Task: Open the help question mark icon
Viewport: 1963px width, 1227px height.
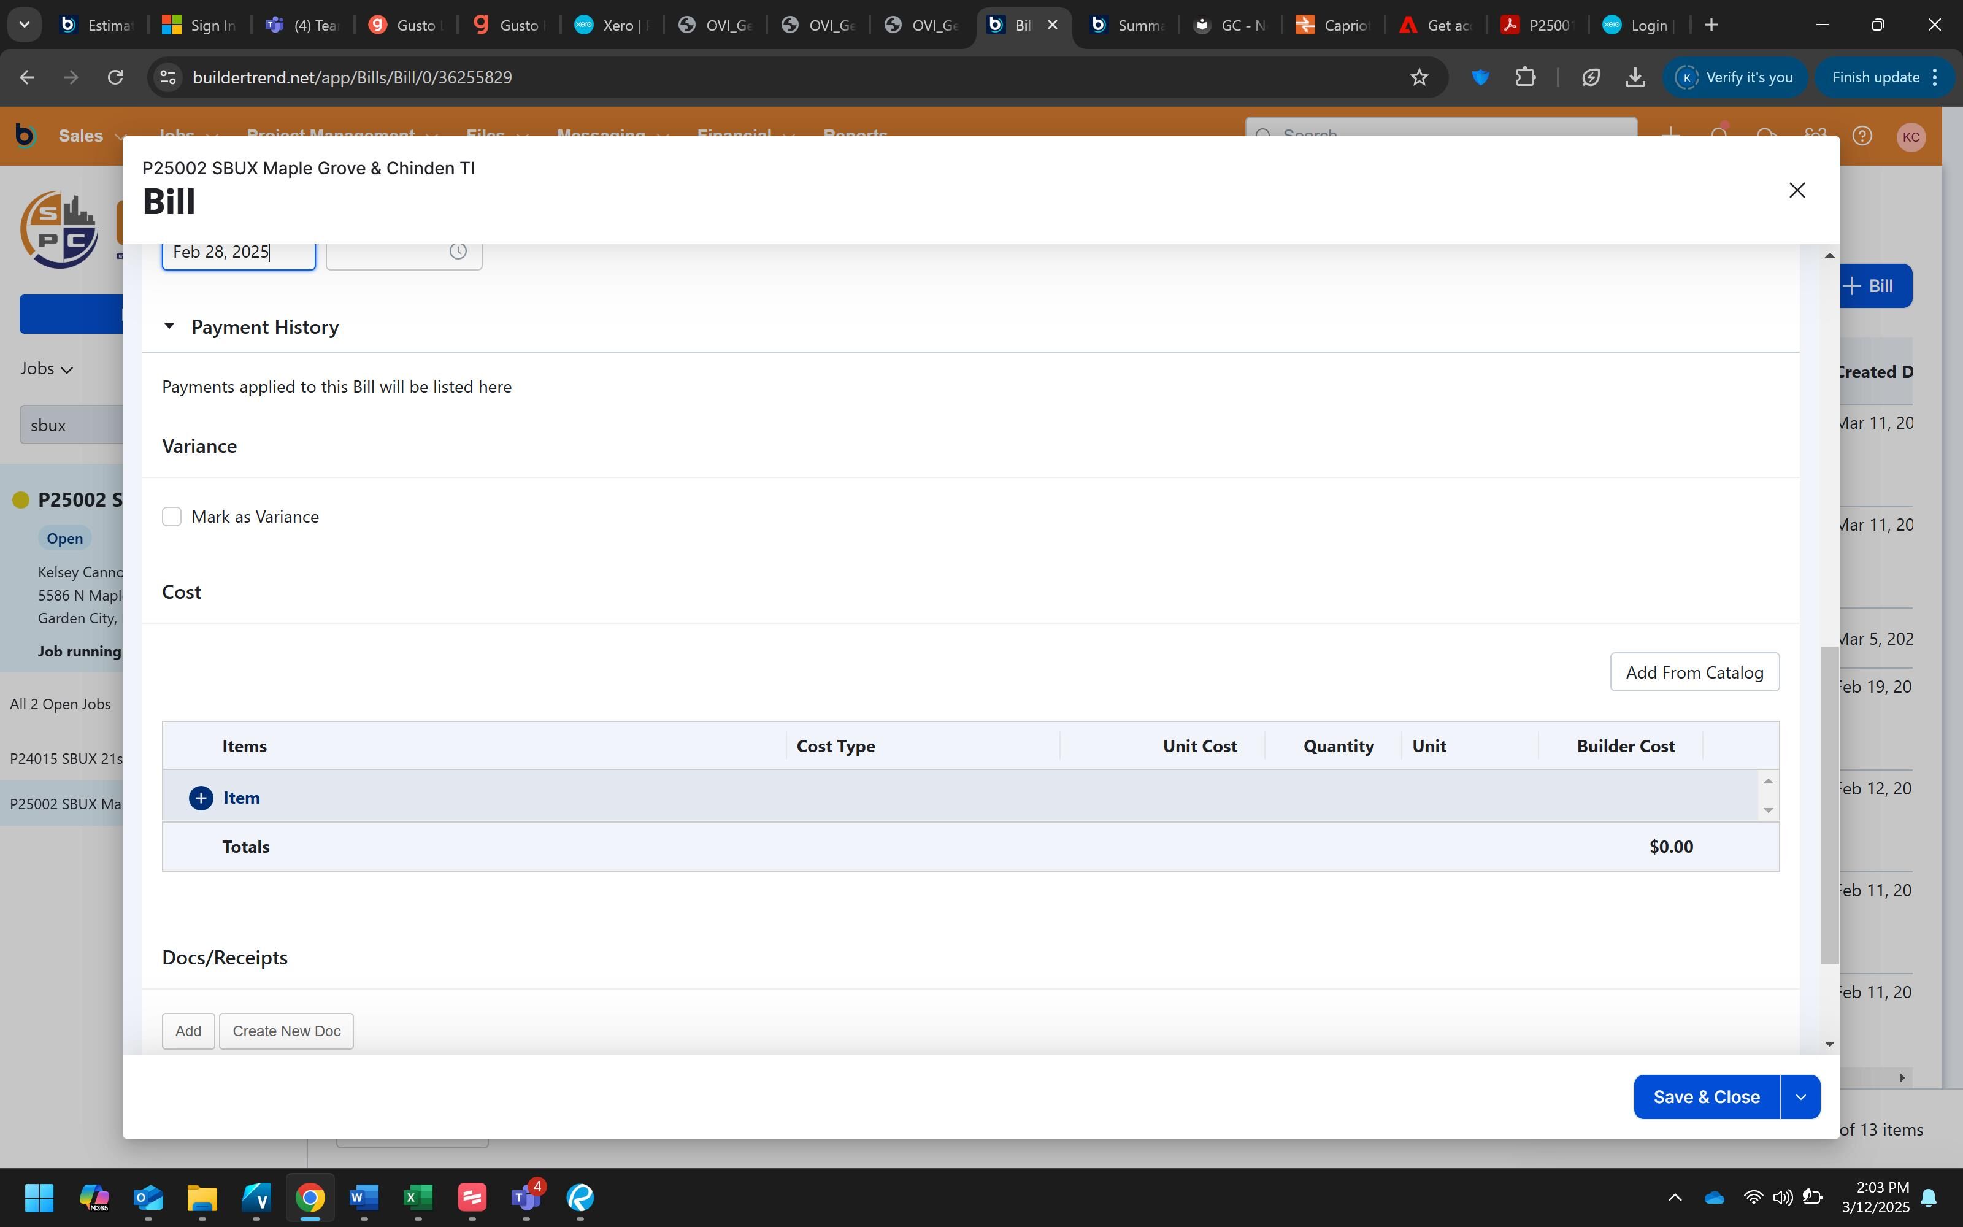Action: [1862, 136]
